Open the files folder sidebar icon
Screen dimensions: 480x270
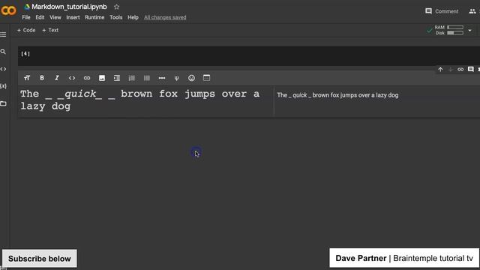[3, 103]
